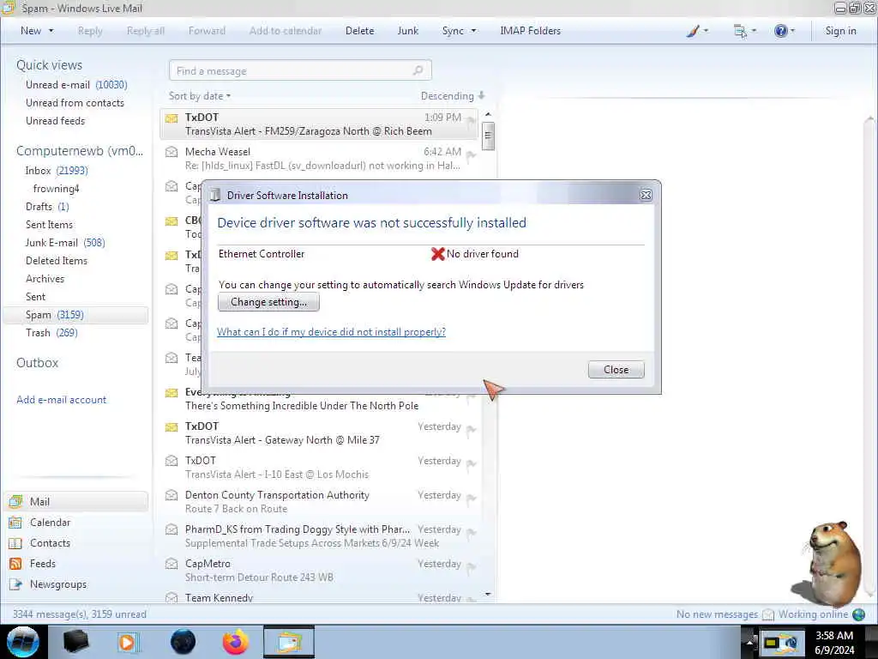The width and height of the screenshot is (878, 659).
Task: Open media player taskbar icon
Action: click(x=127, y=642)
